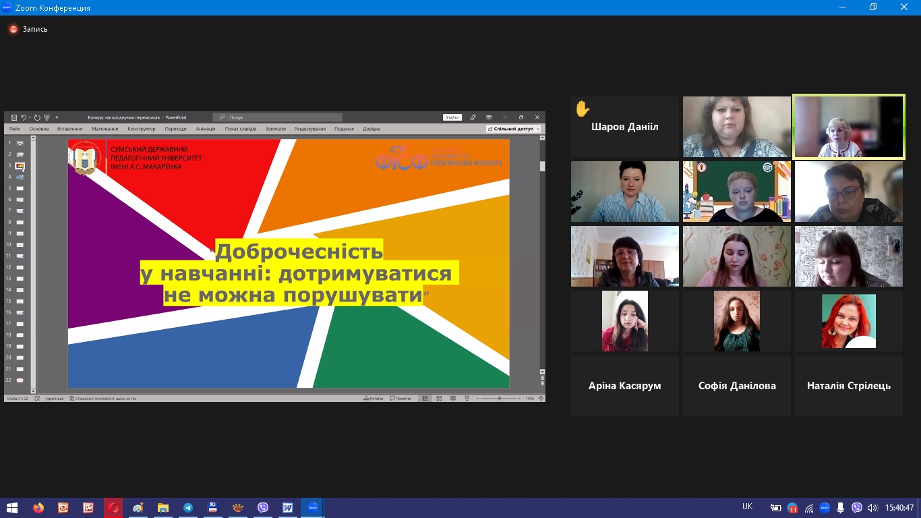The width and height of the screenshot is (921, 518).
Task: Open the Undo history dropdown arrow
Action: (29, 117)
